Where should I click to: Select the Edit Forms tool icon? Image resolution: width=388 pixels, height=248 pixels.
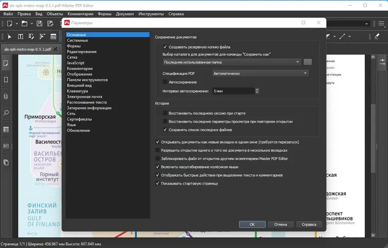tap(53, 36)
